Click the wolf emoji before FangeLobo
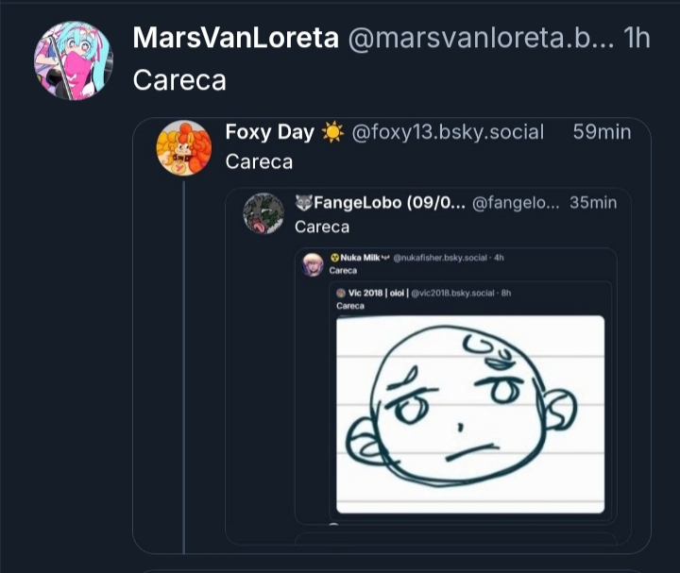680x573 pixels. [303, 202]
